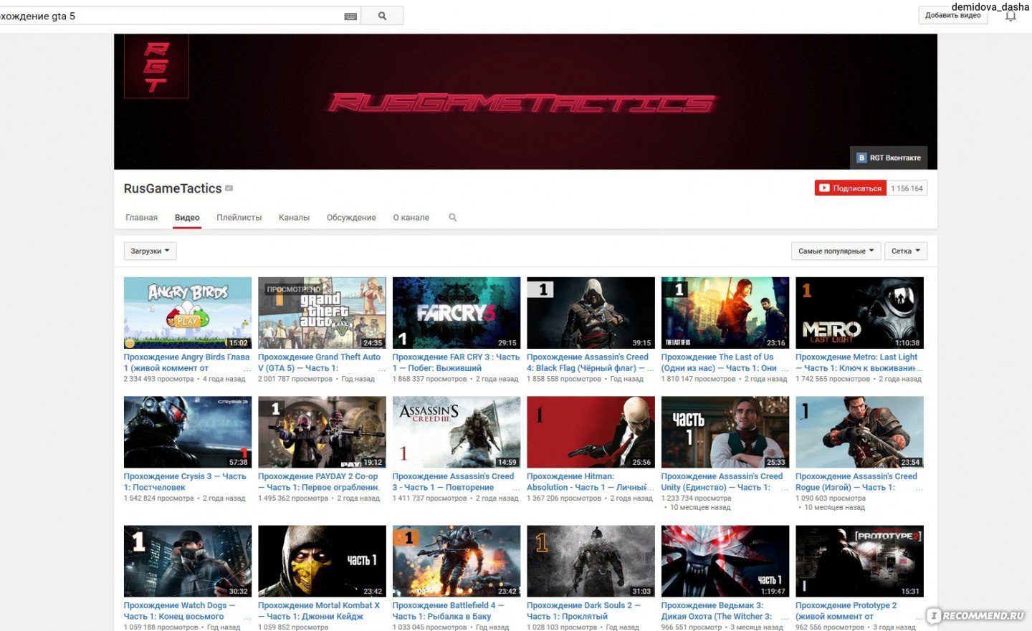The image size is (1032, 631).
Task: Click title Прохождение Ведьмак 3
Action: coord(717,611)
